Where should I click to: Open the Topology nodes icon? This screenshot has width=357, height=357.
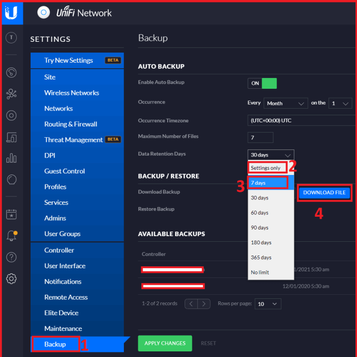tap(11, 94)
